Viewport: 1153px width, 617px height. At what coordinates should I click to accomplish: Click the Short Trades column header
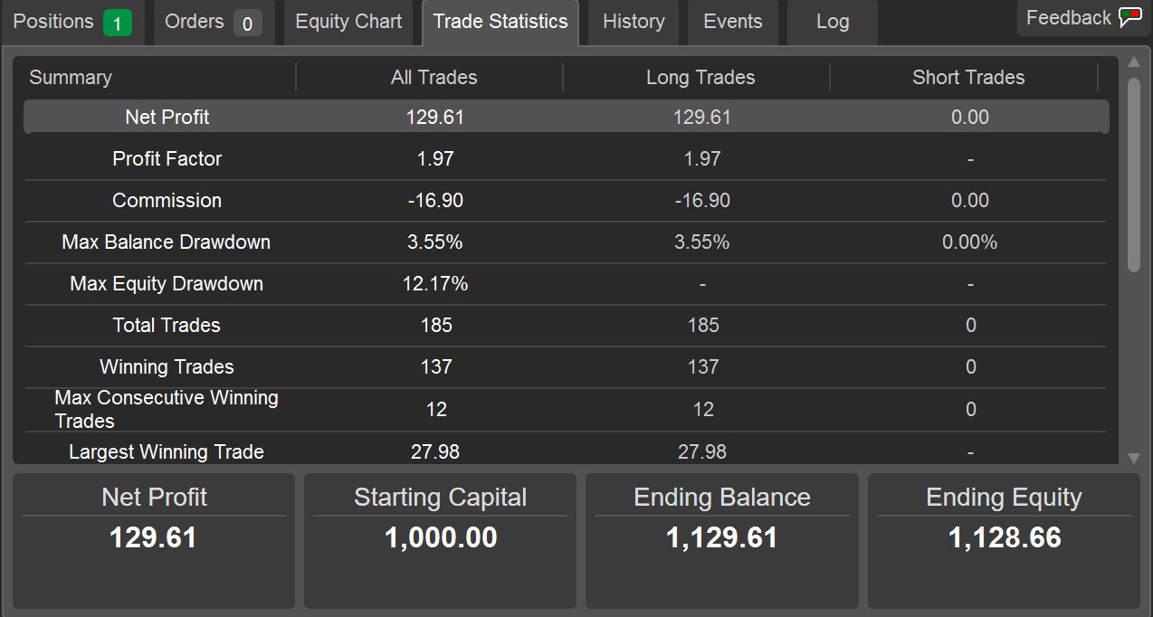[x=968, y=78]
